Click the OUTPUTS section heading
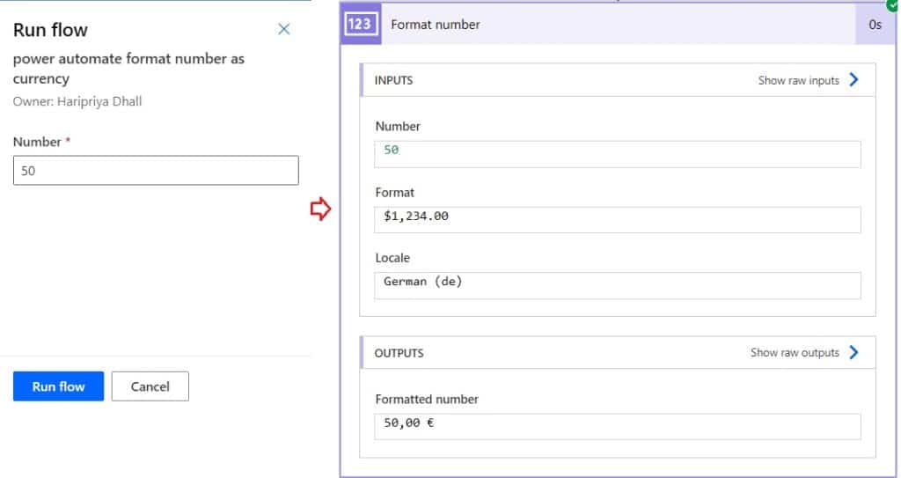 pos(399,353)
